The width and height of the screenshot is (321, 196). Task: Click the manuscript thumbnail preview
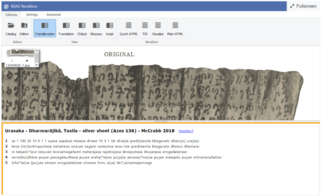pos(20,52)
